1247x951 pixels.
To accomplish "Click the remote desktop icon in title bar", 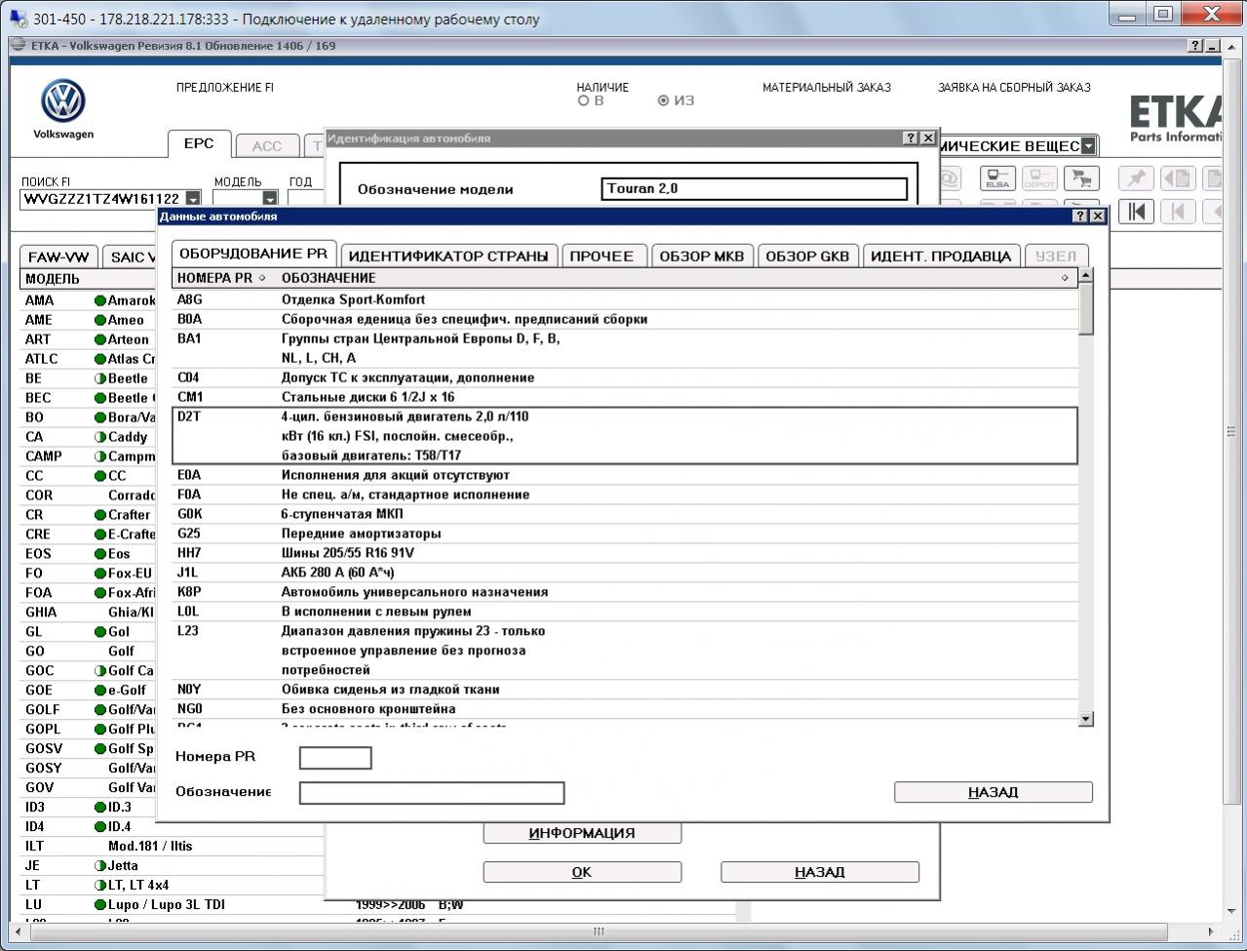I will 19,19.
